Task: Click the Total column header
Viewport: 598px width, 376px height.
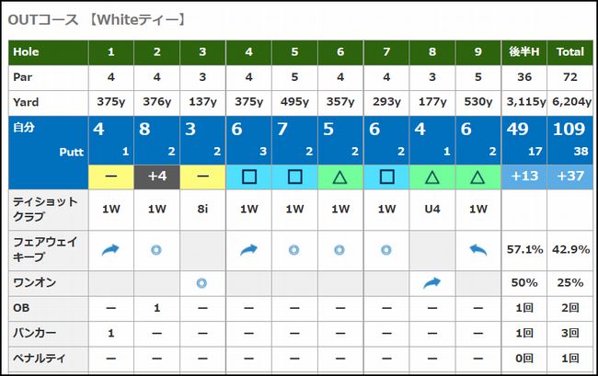Action: point(570,52)
